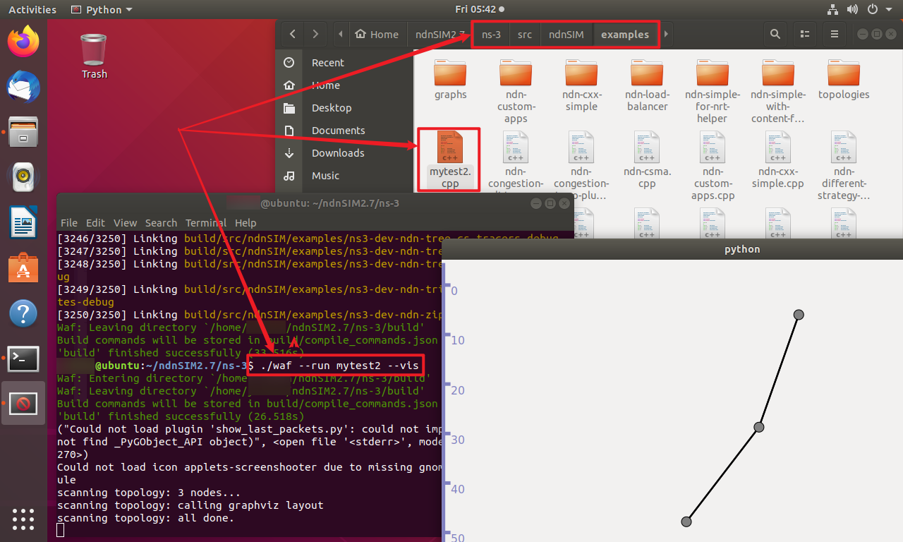903x542 pixels.
Task: Click Activities in the top bar
Action: [x=32, y=9]
